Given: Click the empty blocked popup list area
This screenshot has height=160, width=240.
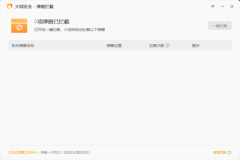Looking at the screenshot, I should click(120, 96).
